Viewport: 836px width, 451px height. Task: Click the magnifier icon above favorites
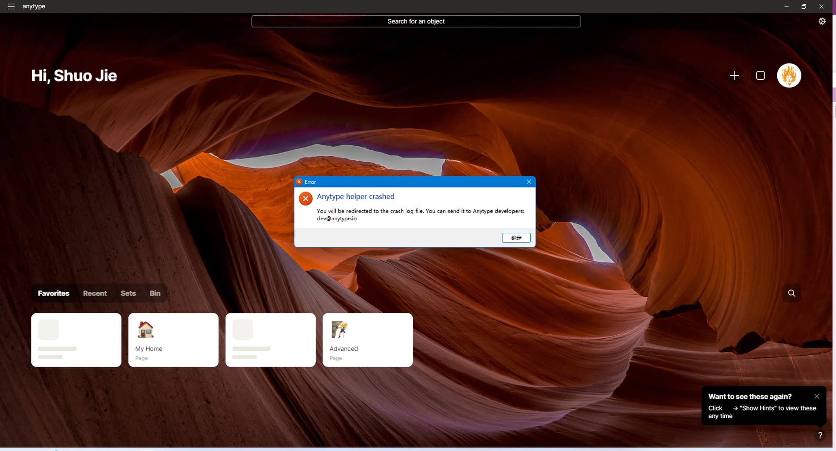[792, 293]
